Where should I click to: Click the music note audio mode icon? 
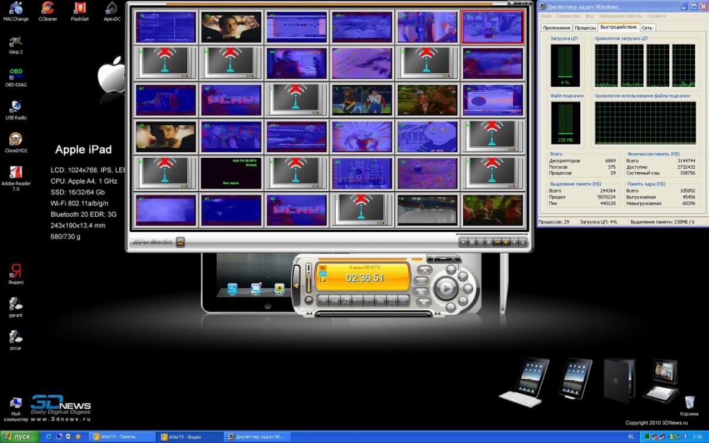pyautogui.click(x=346, y=301)
